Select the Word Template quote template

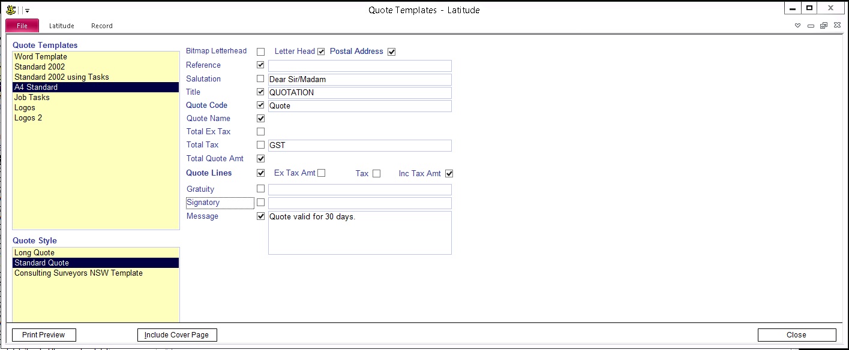[41, 56]
